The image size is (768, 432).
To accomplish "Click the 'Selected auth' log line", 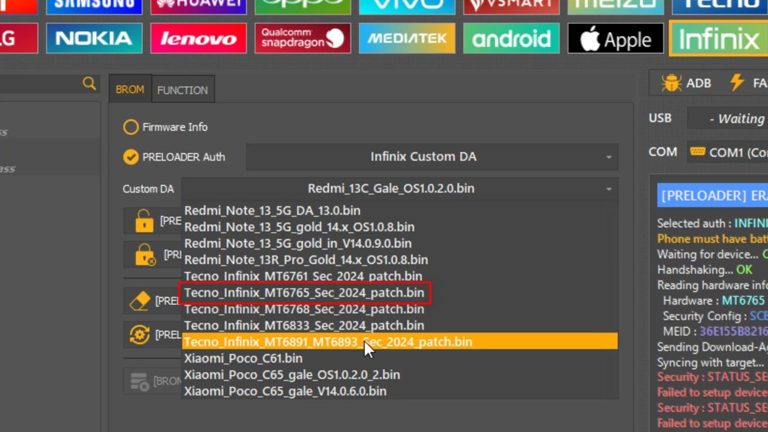I will [712, 223].
